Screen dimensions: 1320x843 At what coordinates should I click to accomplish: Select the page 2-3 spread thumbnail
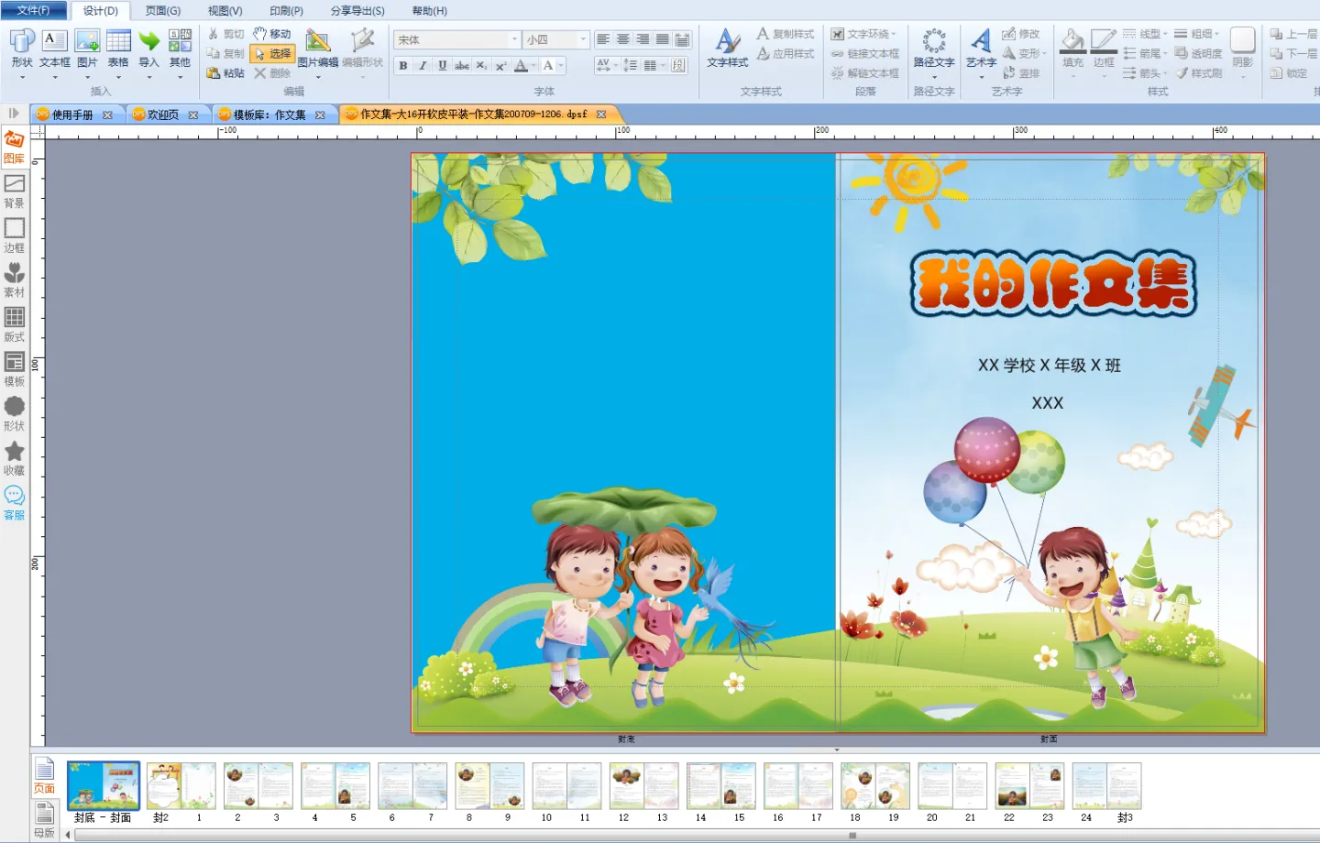[258, 786]
